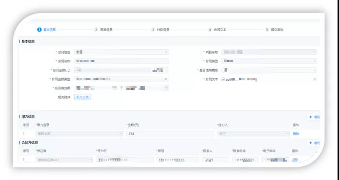Screen dimensions: 339x180
Task: Go to step 3 付款信息
Action: point(160,30)
